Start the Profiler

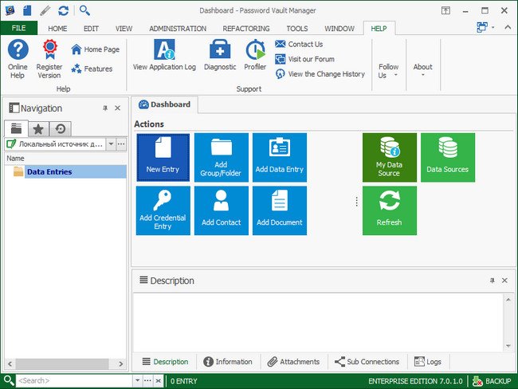coord(255,55)
